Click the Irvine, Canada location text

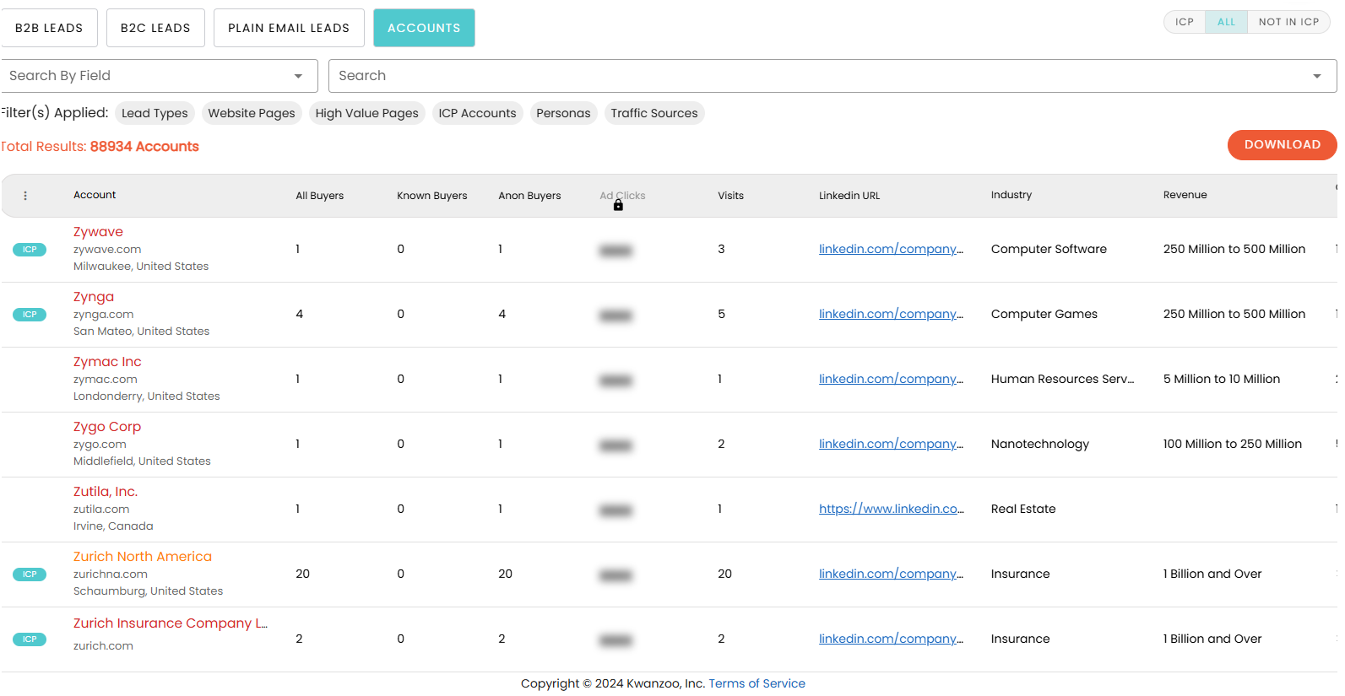[x=113, y=526]
